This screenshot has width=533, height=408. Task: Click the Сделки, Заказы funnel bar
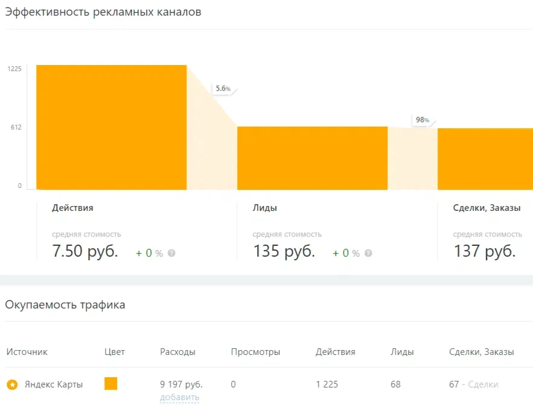[485, 159]
